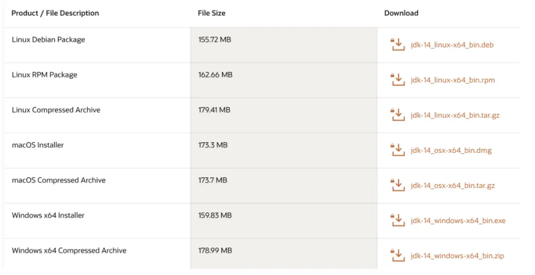Image resolution: width=535 pixels, height=275 pixels.
Task: Click download icon for Linux tar.gz archive
Action: (x=397, y=115)
